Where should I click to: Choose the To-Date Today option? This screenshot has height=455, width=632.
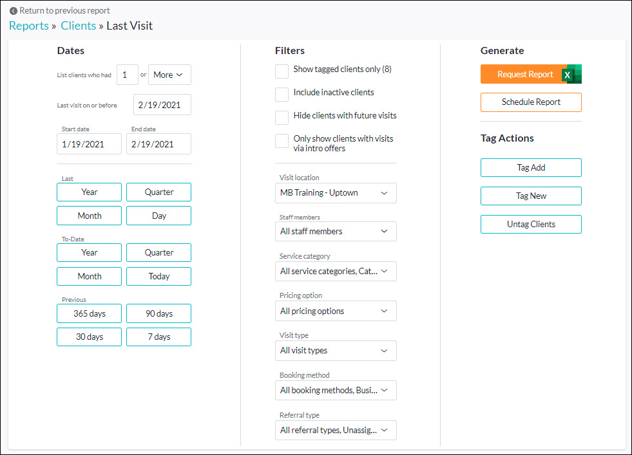tap(158, 276)
